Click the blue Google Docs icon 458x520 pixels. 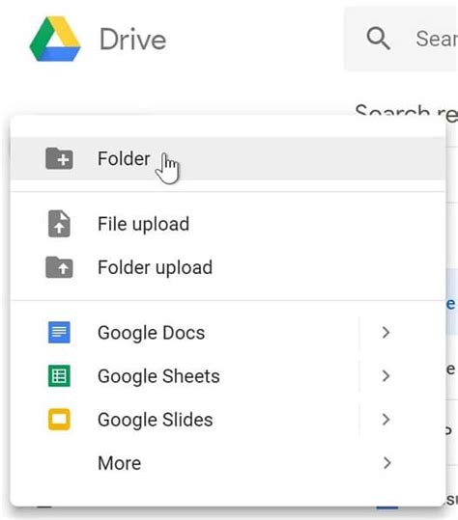(x=59, y=332)
